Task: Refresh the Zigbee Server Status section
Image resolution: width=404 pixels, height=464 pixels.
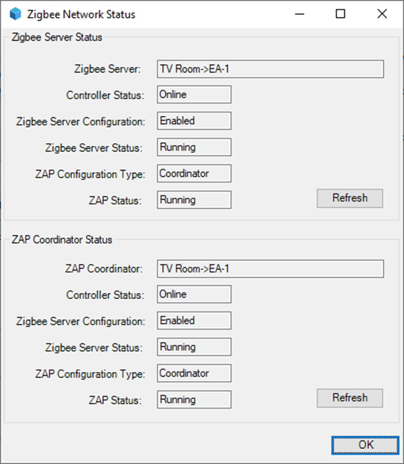Action: tap(349, 198)
